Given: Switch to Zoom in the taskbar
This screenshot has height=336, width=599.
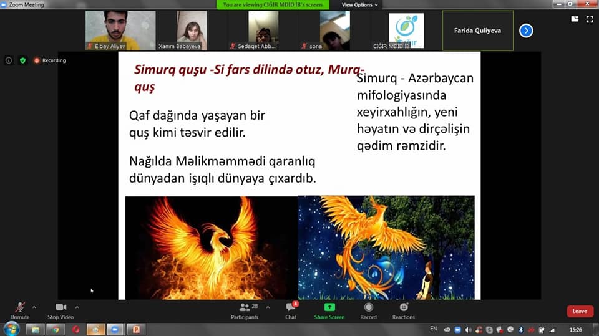Looking at the screenshot, I should click(115, 329).
